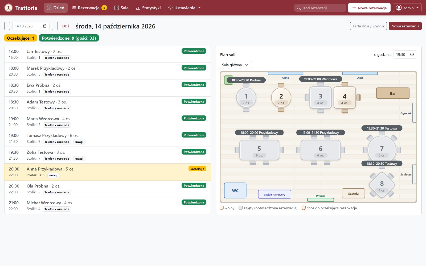This screenshot has height=266, width=426.
Task: Click Szatnia object on plan
Action: click(x=353, y=193)
